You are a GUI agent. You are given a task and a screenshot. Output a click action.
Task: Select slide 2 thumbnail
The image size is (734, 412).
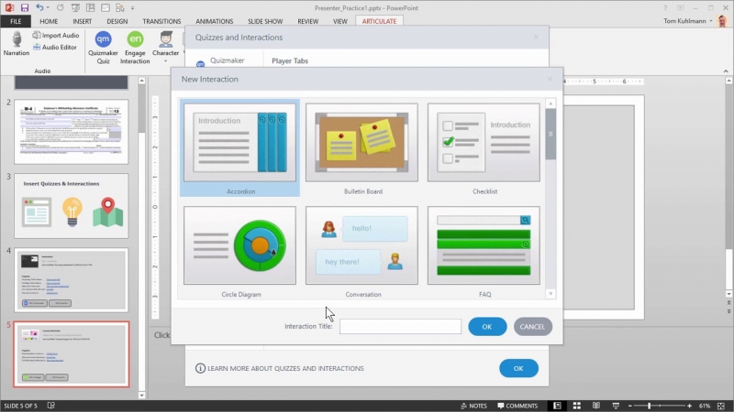click(72, 131)
